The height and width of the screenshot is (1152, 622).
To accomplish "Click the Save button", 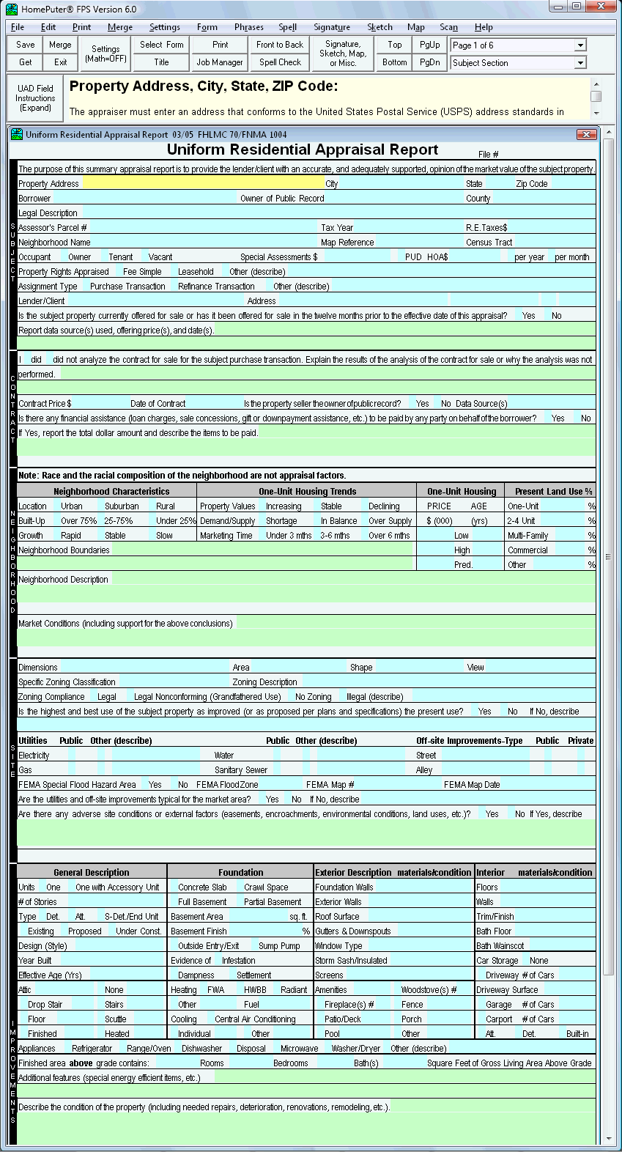I will tap(26, 45).
